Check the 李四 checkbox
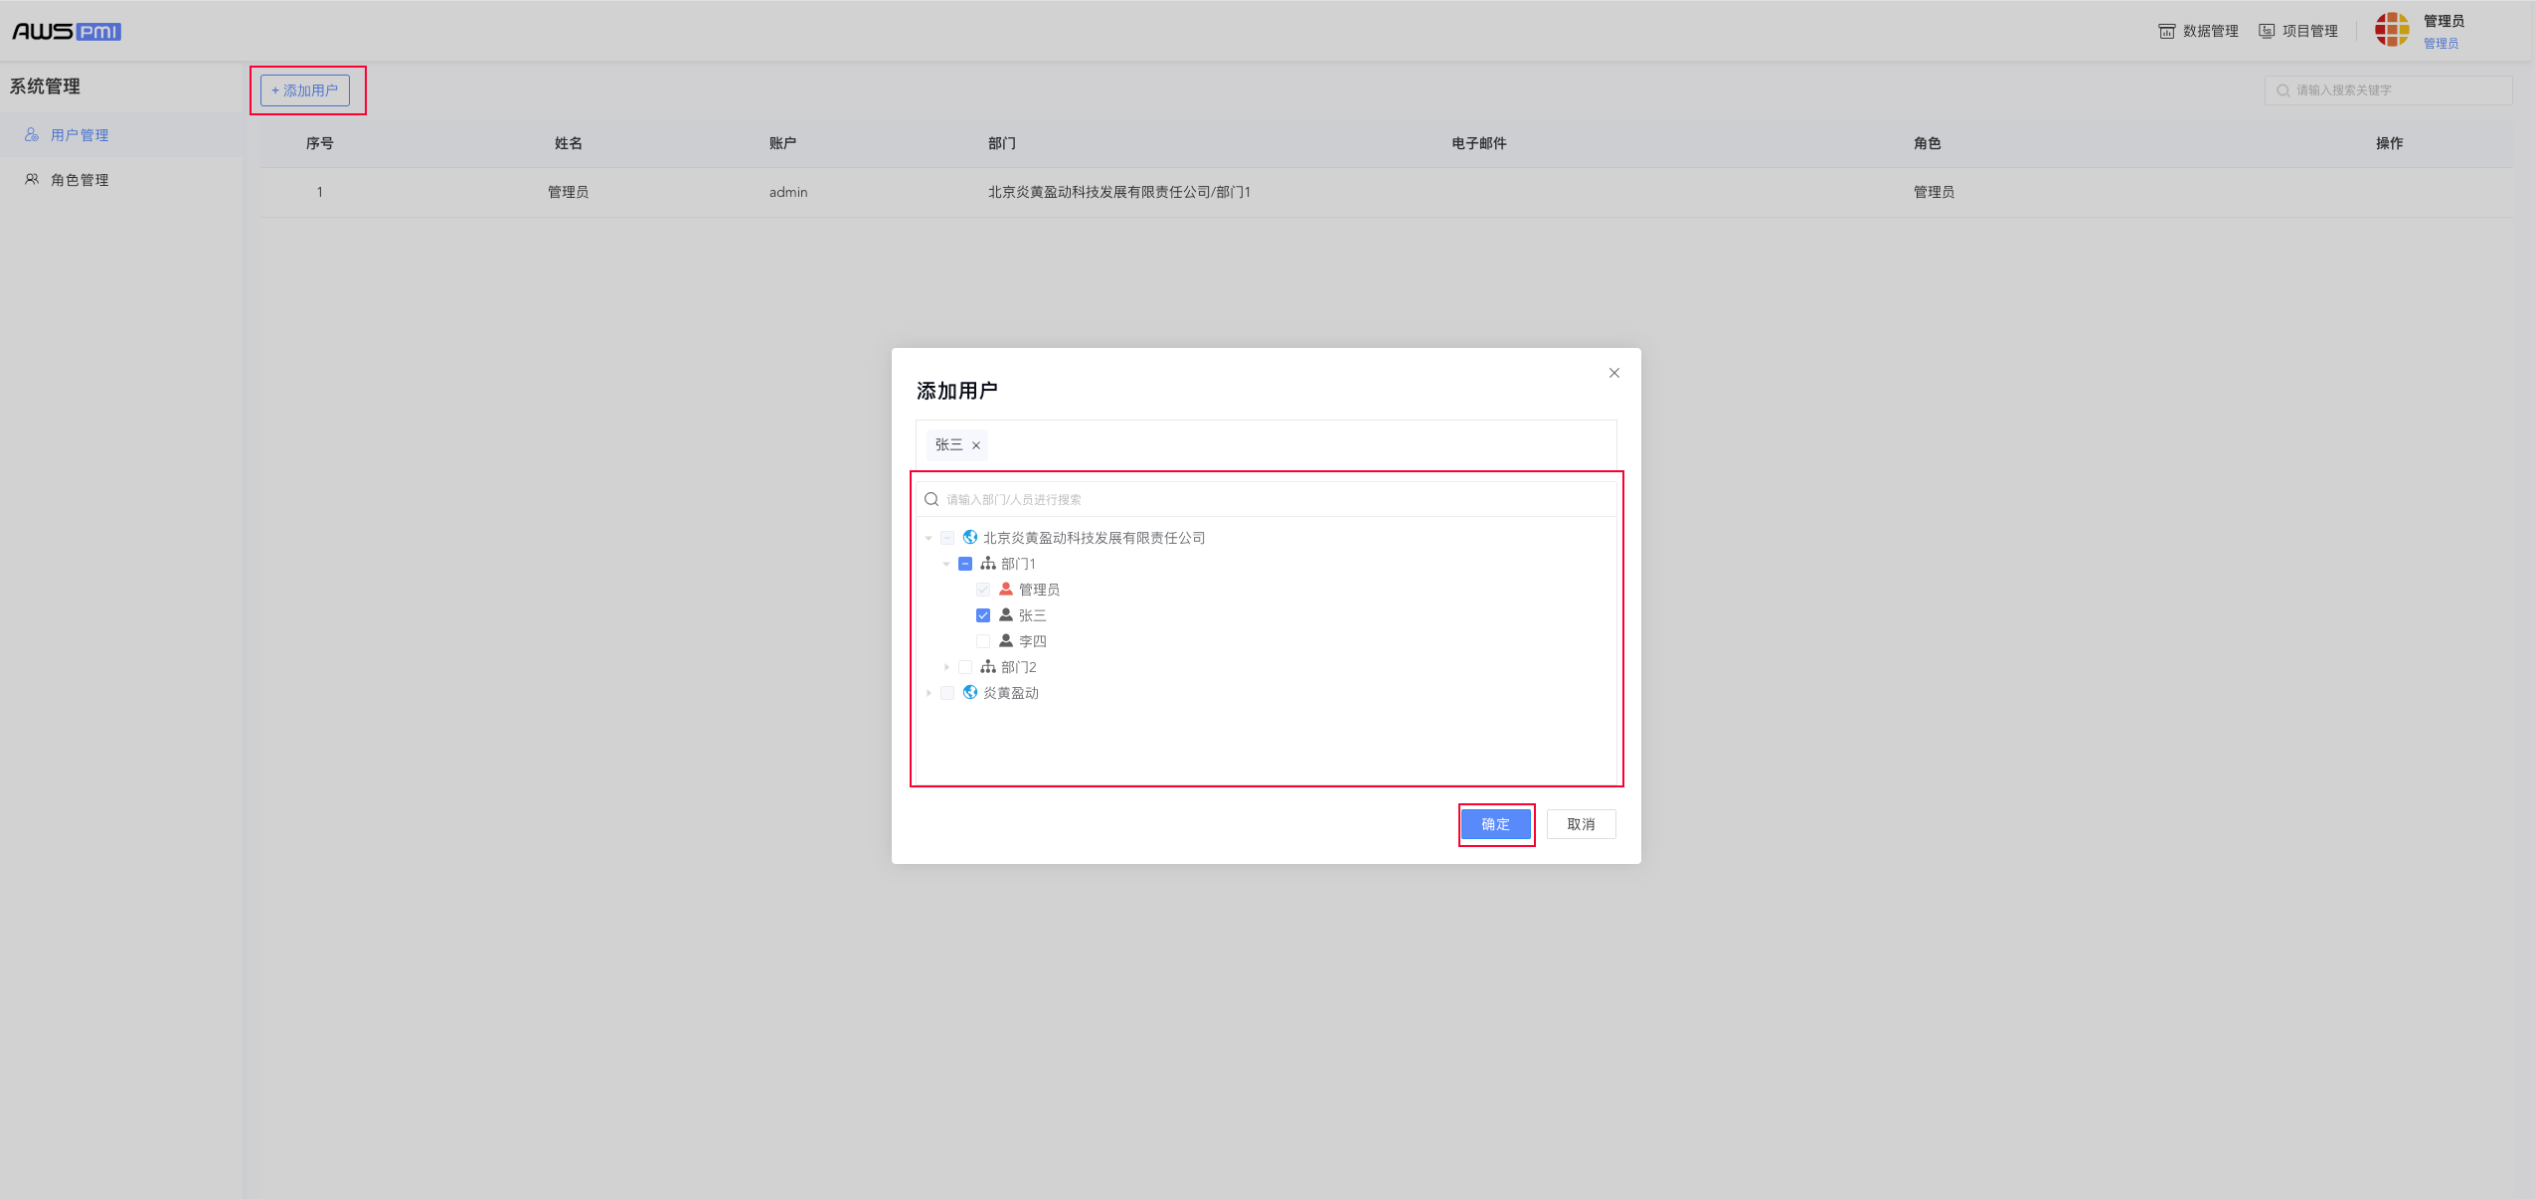 983,641
